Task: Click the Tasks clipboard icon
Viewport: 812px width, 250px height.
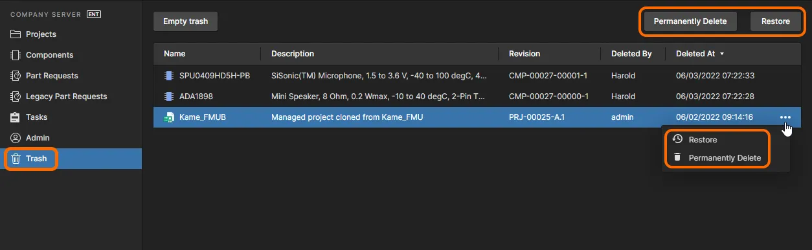Action: click(x=16, y=117)
